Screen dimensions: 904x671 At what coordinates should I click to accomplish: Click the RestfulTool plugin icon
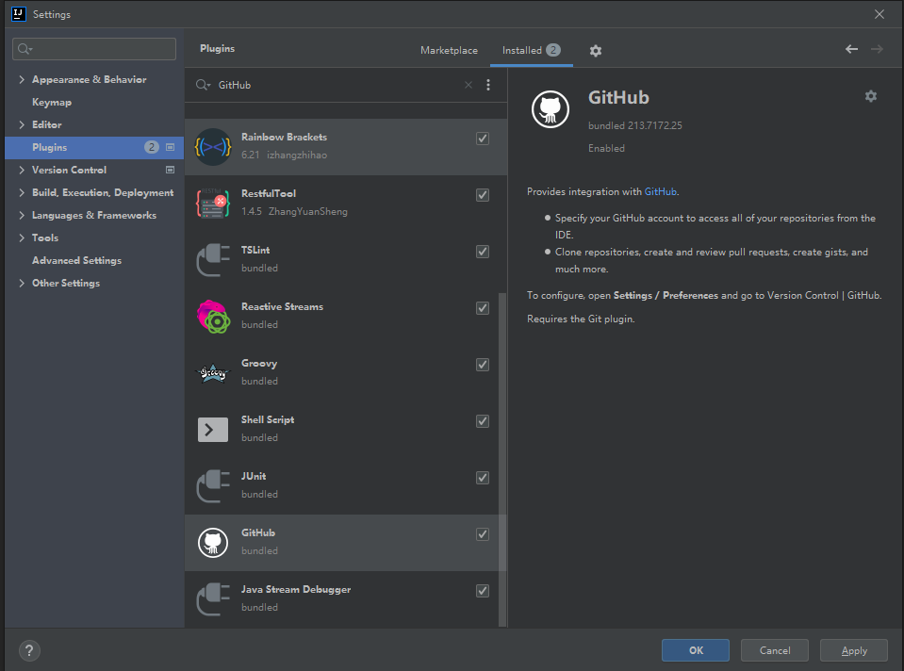[x=213, y=204]
